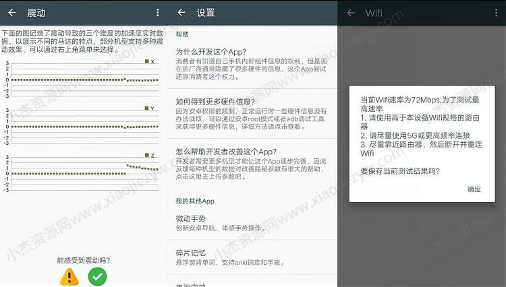Tap the 设置 screen title
This screenshot has height=287, width=506.
206,13
